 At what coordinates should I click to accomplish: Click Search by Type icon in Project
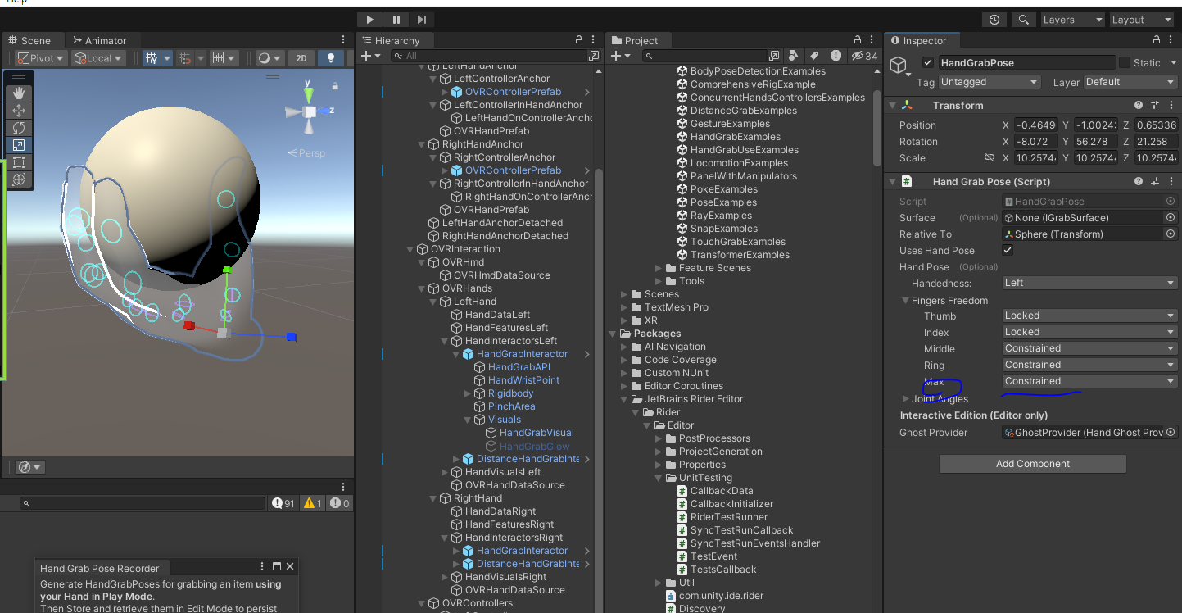(794, 56)
